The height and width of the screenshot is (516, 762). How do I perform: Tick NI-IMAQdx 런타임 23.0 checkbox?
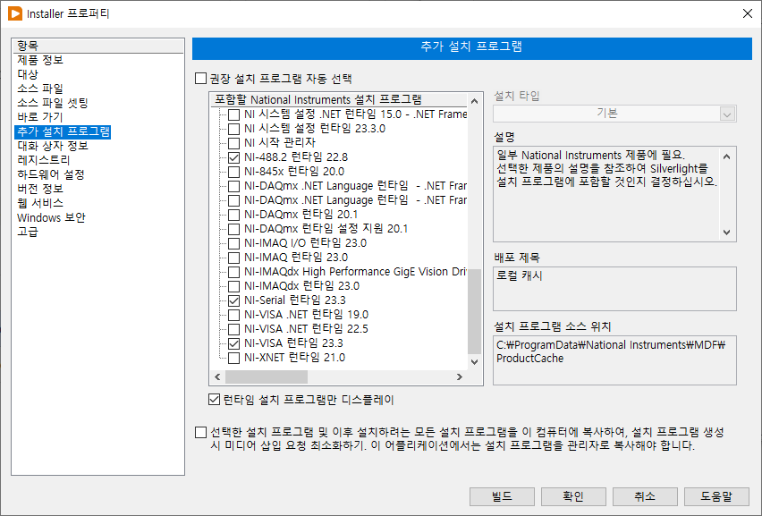pos(233,286)
